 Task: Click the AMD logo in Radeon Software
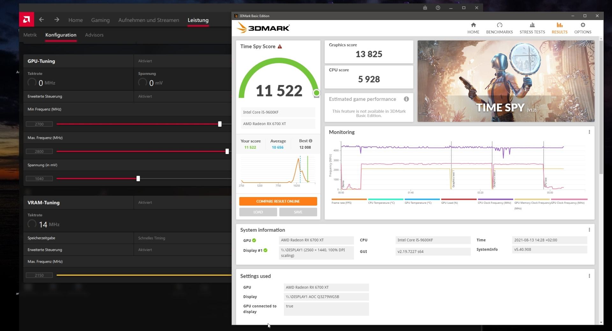pos(26,20)
